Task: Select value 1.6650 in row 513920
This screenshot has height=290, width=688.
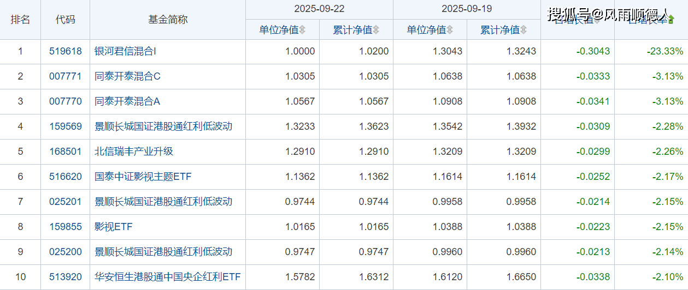Action: point(521,277)
